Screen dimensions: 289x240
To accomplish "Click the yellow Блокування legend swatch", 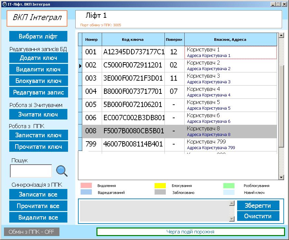I will point(160,185).
